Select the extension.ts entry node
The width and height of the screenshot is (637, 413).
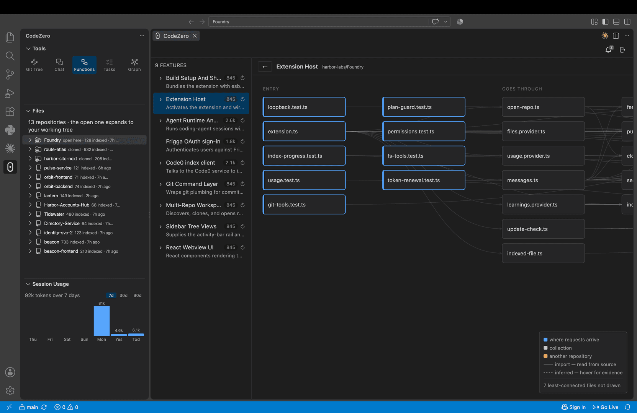point(304,132)
